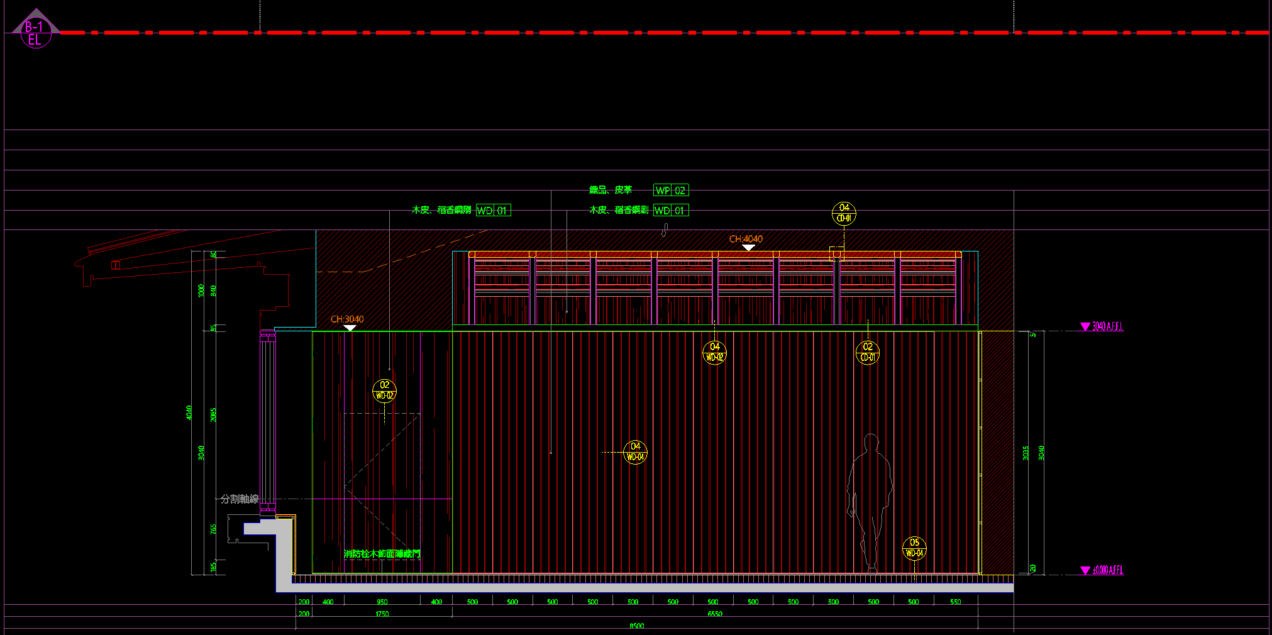The image size is (1272, 635).
Task: Select the 1750 dimension value
Action: click(x=382, y=614)
